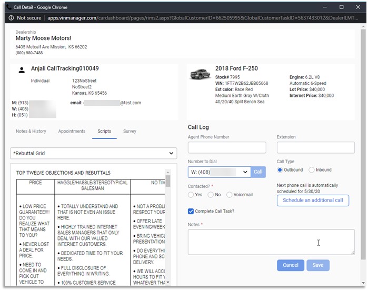Screen dimensions: 368x291
Task: Click the script panel scrollbar thumb
Action: point(168,180)
